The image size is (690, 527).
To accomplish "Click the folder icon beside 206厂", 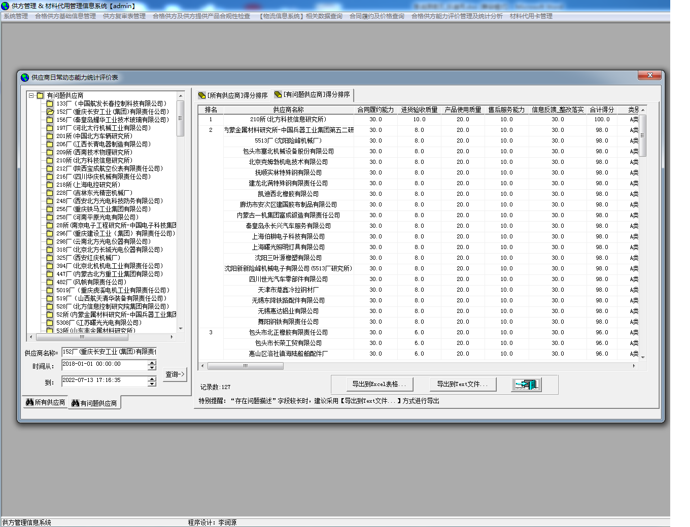I will [x=50, y=144].
